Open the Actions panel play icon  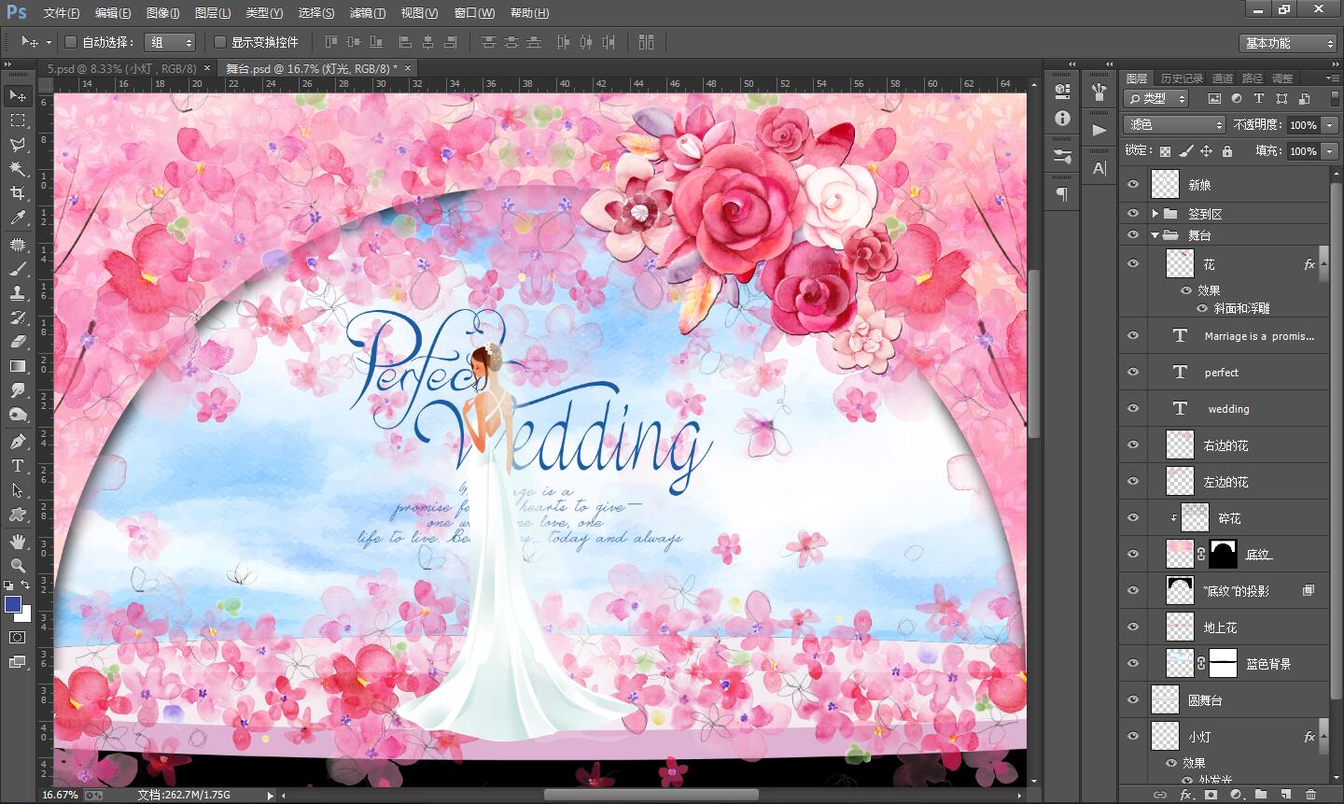[1099, 130]
